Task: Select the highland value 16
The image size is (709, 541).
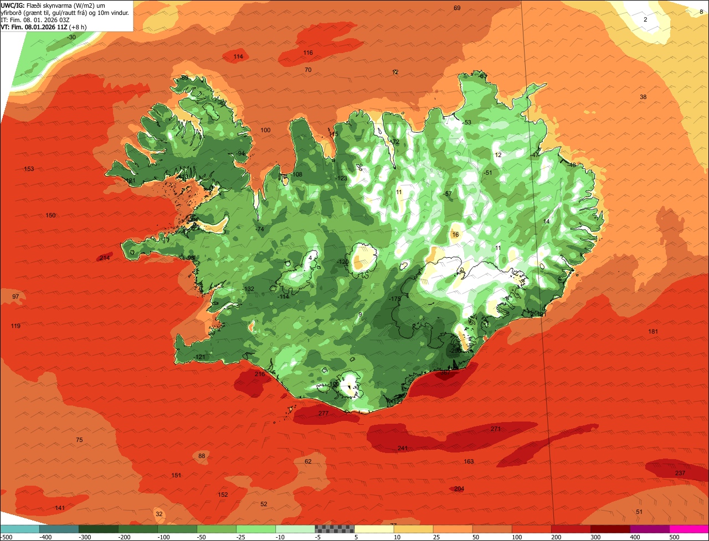Action: pyautogui.click(x=455, y=235)
